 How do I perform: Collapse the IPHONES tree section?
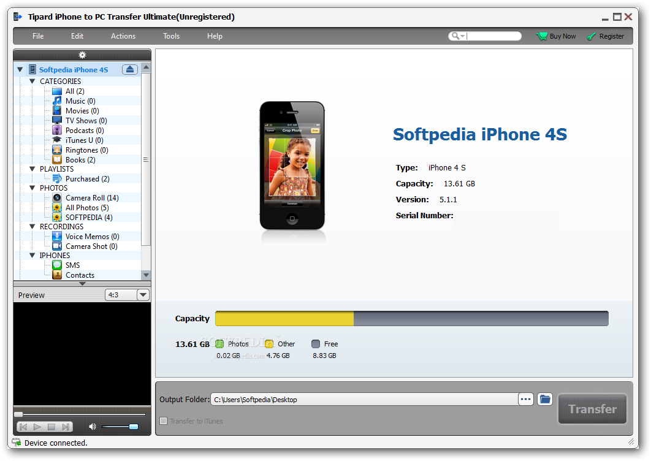32,256
